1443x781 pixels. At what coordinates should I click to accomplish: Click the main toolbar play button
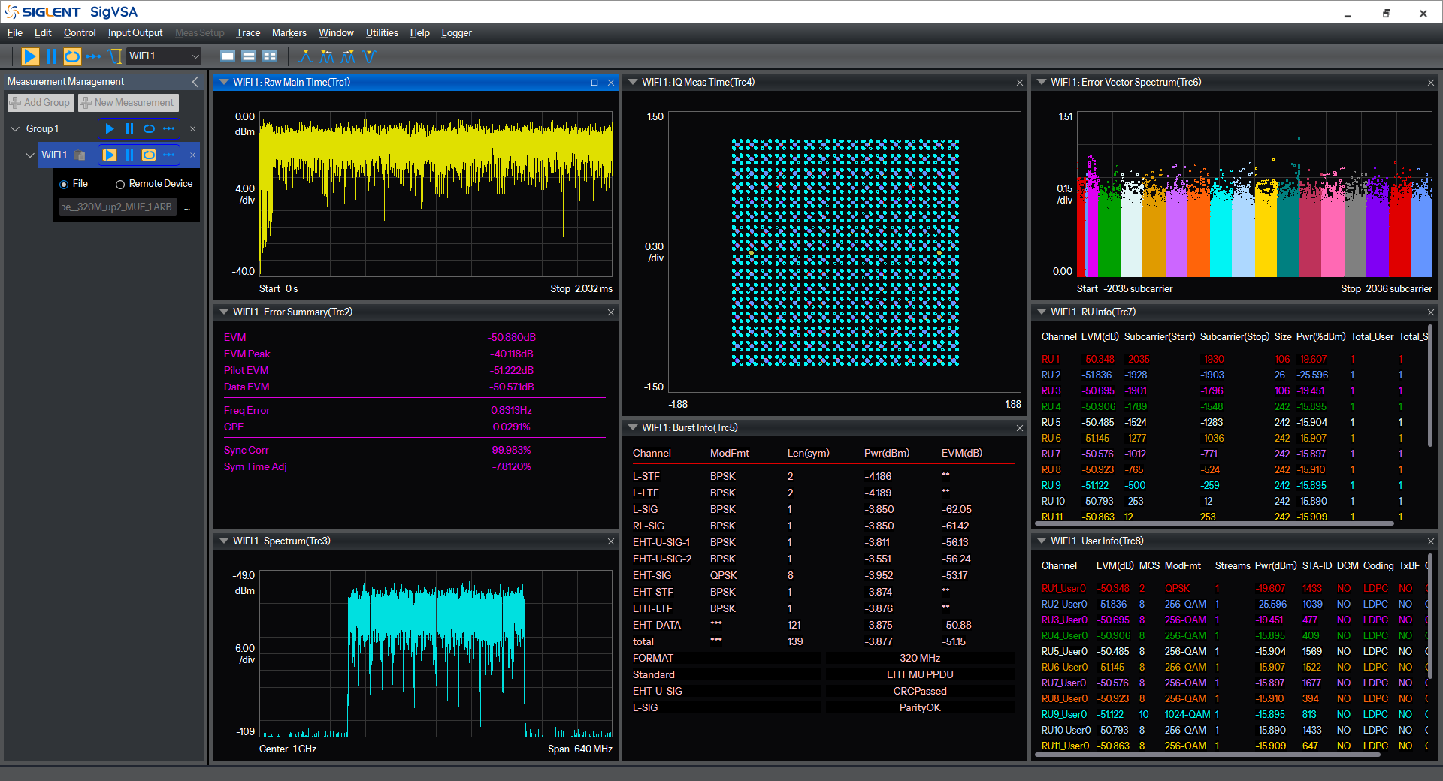coord(30,56)
